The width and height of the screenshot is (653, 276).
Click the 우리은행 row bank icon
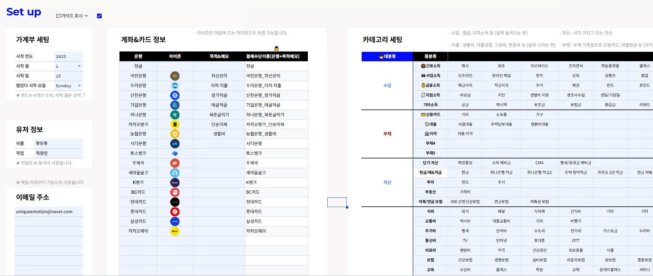pyautogui.click(x=175, y=86)
